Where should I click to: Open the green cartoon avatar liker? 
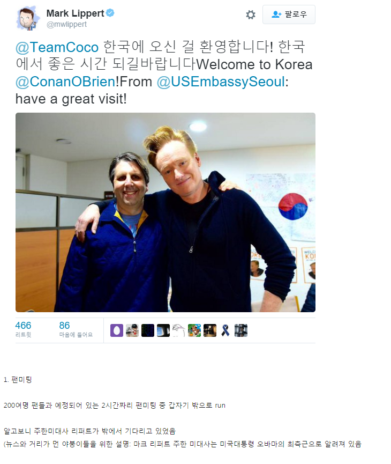pyautogui.click(x=194, y=330)
